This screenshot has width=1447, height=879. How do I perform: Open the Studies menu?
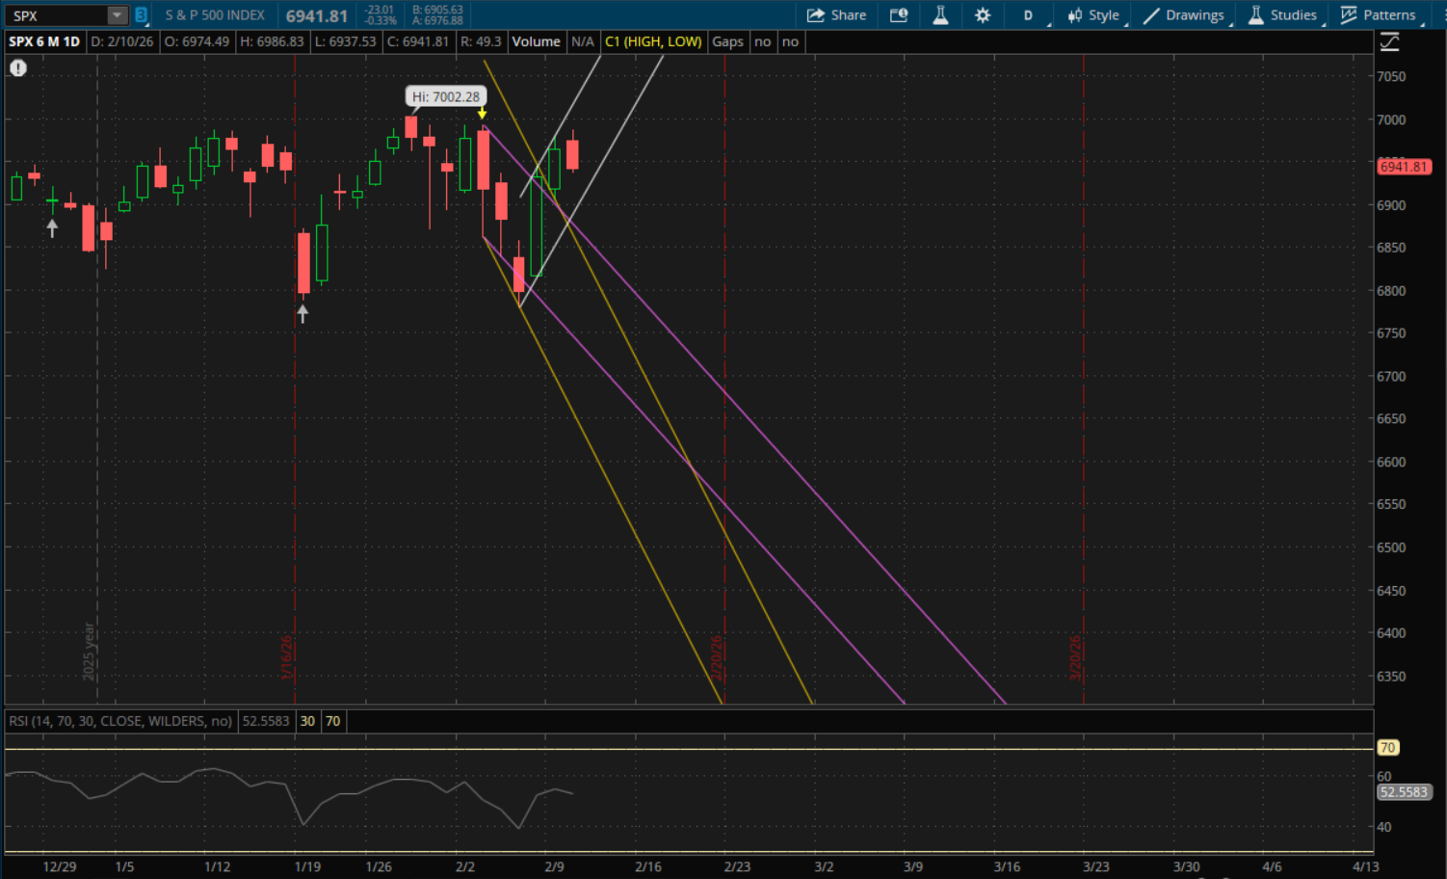pyautogui.click(x=1282, y=15)
